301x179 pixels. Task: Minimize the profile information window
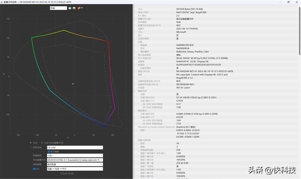(x=280, y=2)
